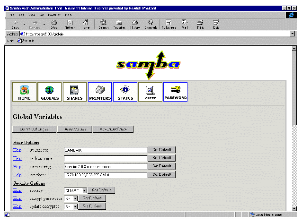The width and height of the screenshot is (302, 223).
Task: Click the Advanced View button
Action: click(113, 129)
